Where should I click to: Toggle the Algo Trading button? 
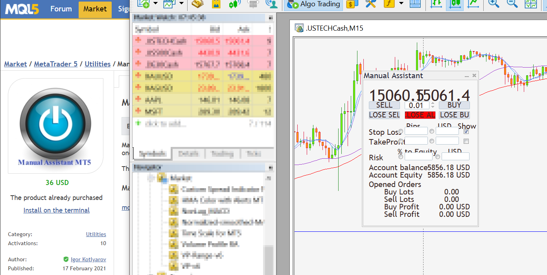313,4
